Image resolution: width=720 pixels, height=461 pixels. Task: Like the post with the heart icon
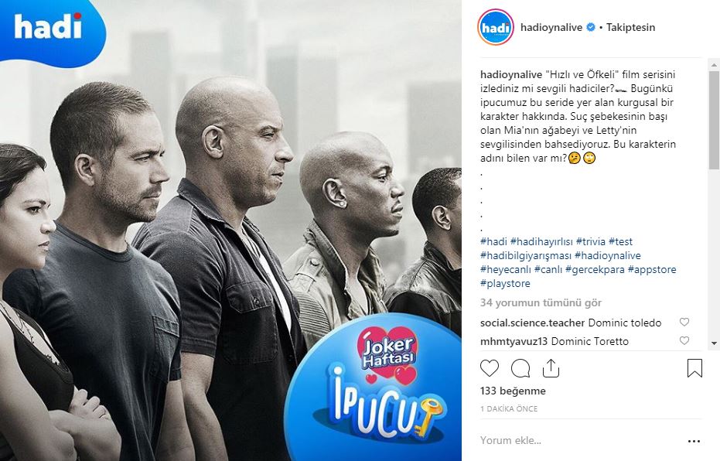click(489, 368)
